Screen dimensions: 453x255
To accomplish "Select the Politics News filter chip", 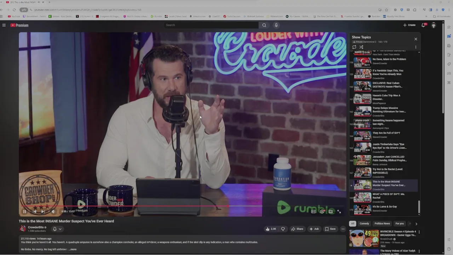I will click(382, 223).
